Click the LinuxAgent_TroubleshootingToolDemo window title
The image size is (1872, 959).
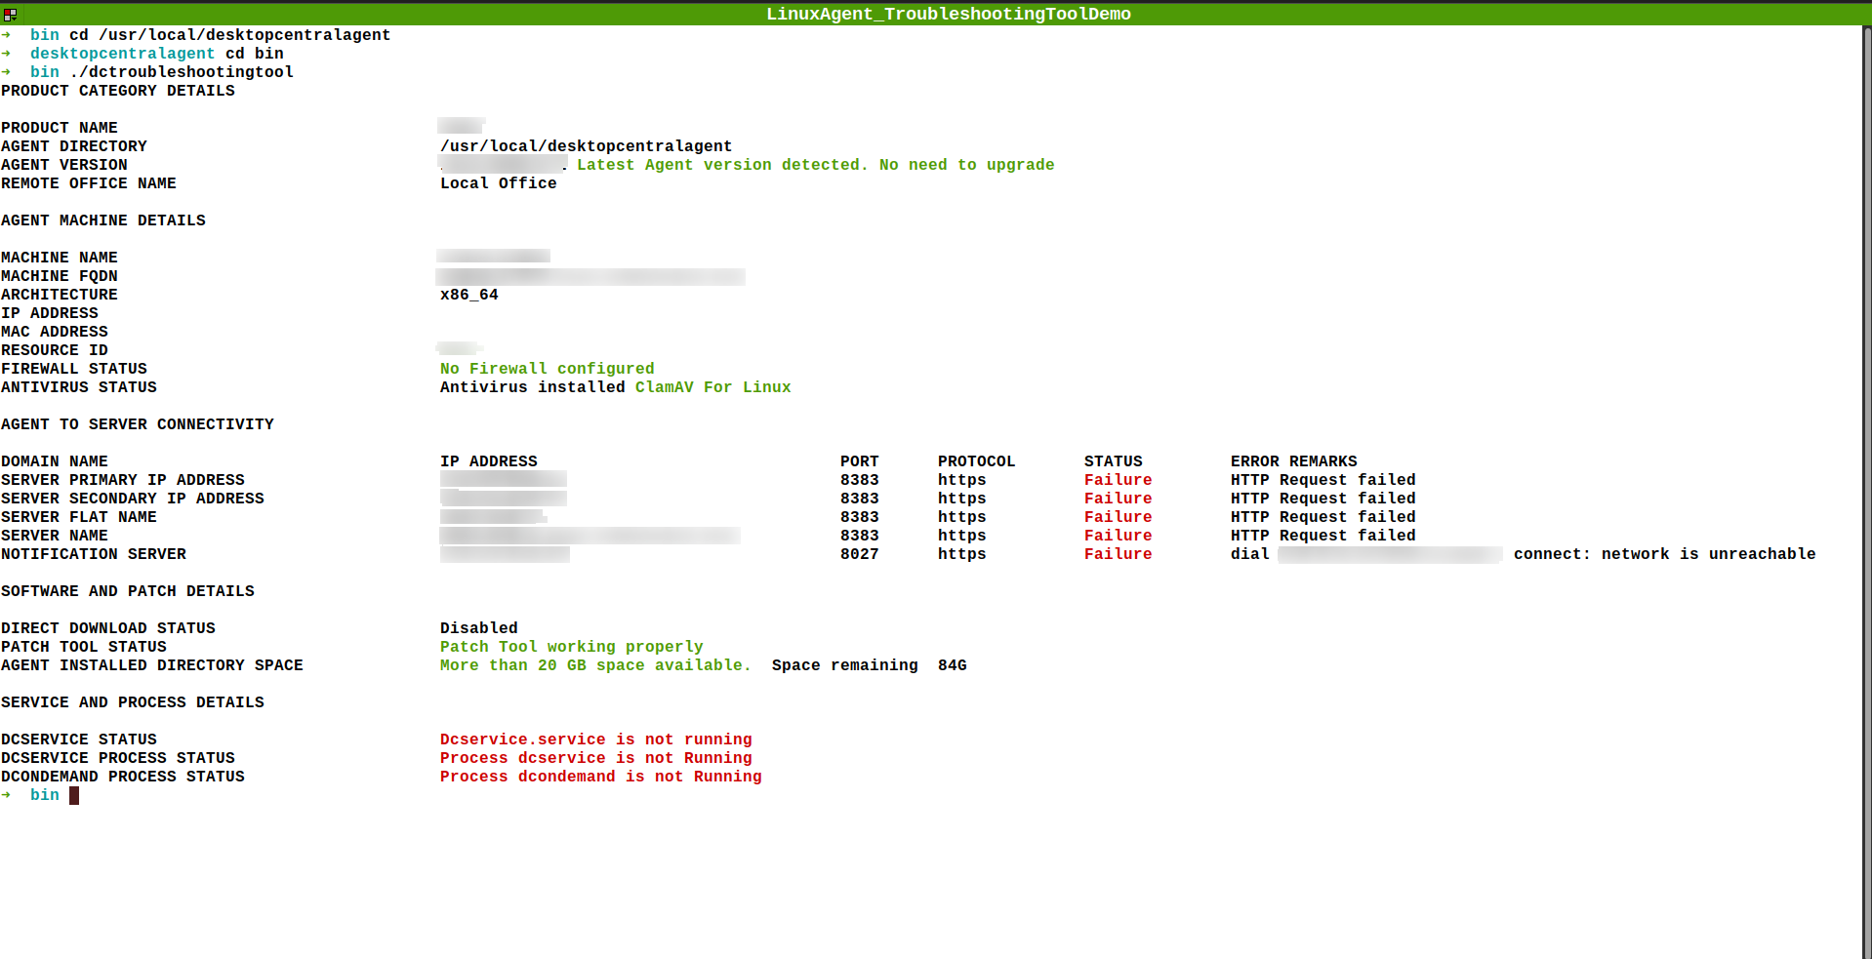click(948, 14)
